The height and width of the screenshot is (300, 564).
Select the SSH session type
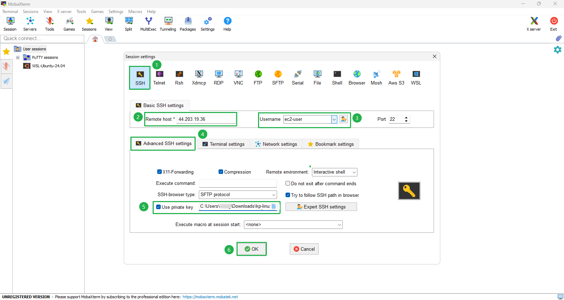coord(140,78)
